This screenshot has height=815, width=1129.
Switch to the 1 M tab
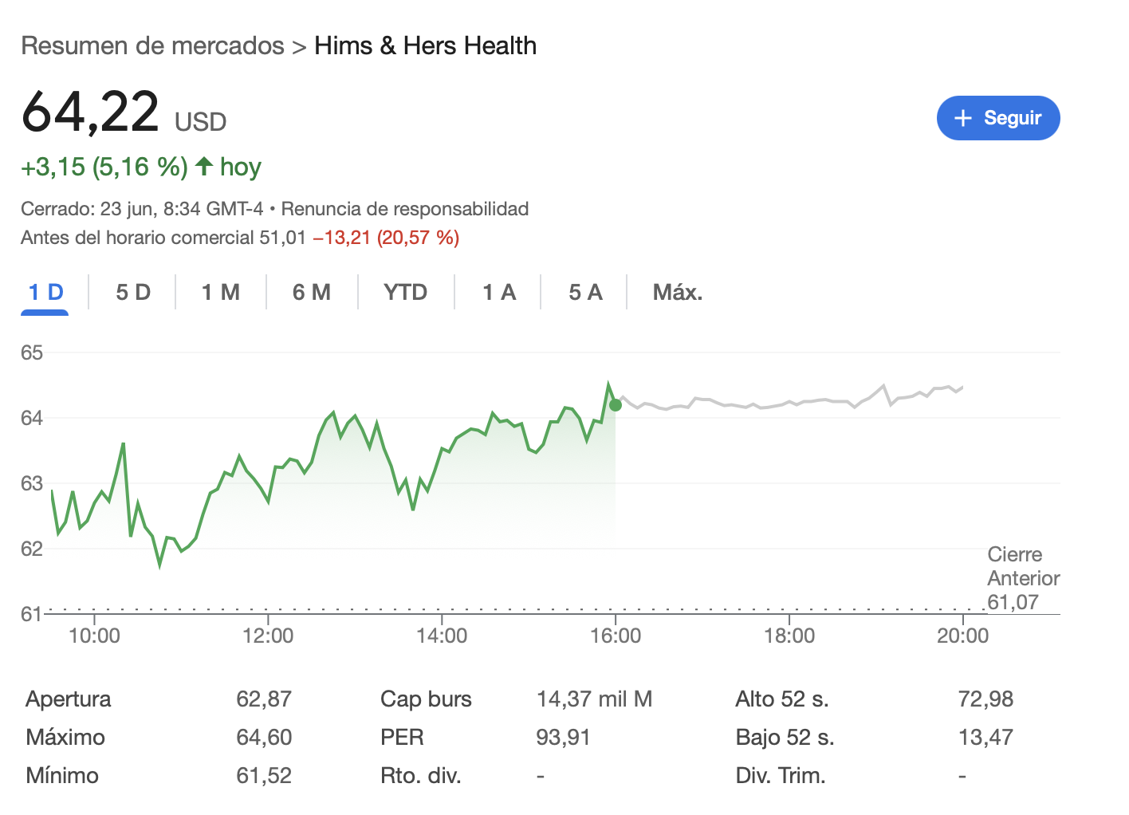click(221, 293)
